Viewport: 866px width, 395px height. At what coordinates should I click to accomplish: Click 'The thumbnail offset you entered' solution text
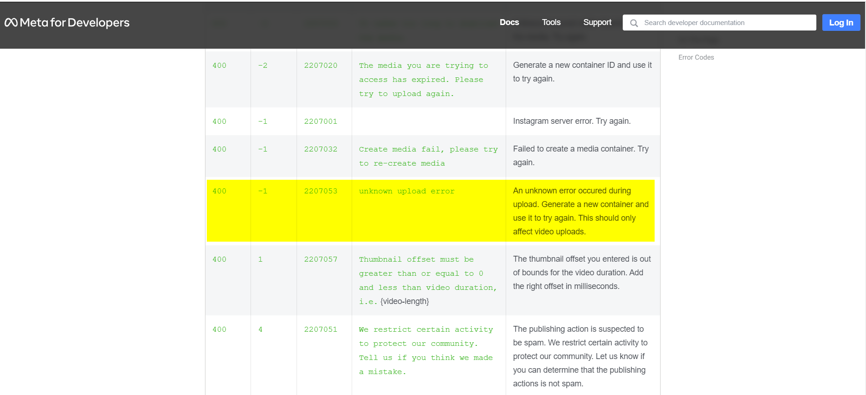[582, 273]
